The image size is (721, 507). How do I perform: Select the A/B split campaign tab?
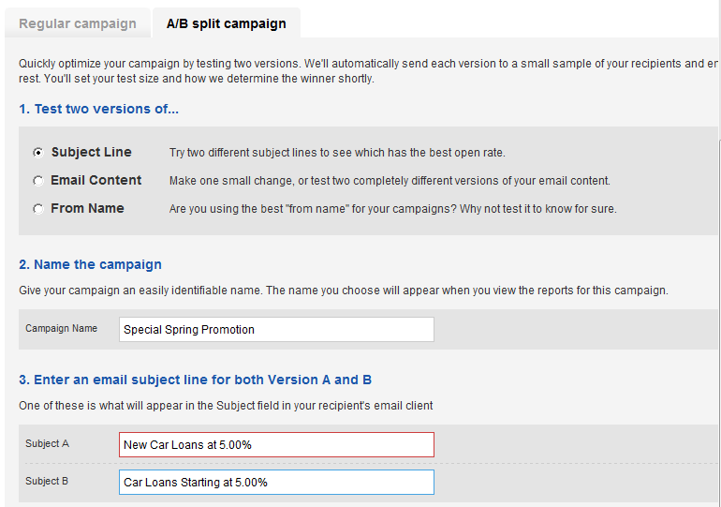[227, 23]
